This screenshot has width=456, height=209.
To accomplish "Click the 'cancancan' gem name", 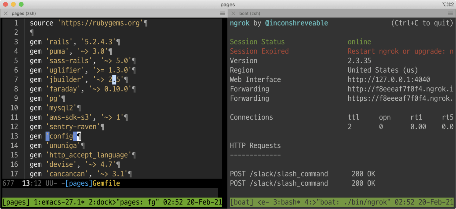I will (67, 174).
